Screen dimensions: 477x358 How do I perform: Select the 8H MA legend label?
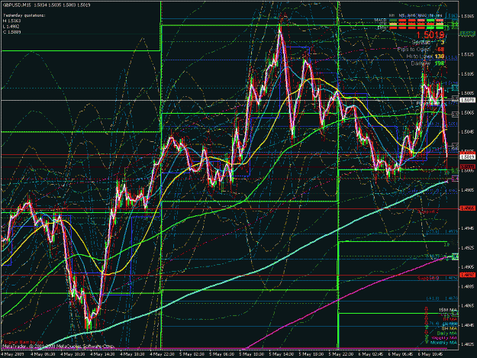pos(450,328)
